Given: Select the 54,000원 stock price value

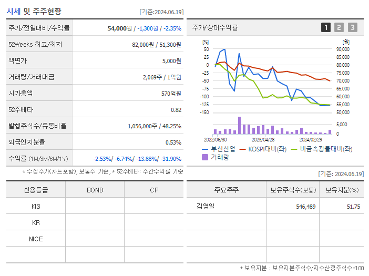Looking at the screenshot, I should [x=119, y=28].
